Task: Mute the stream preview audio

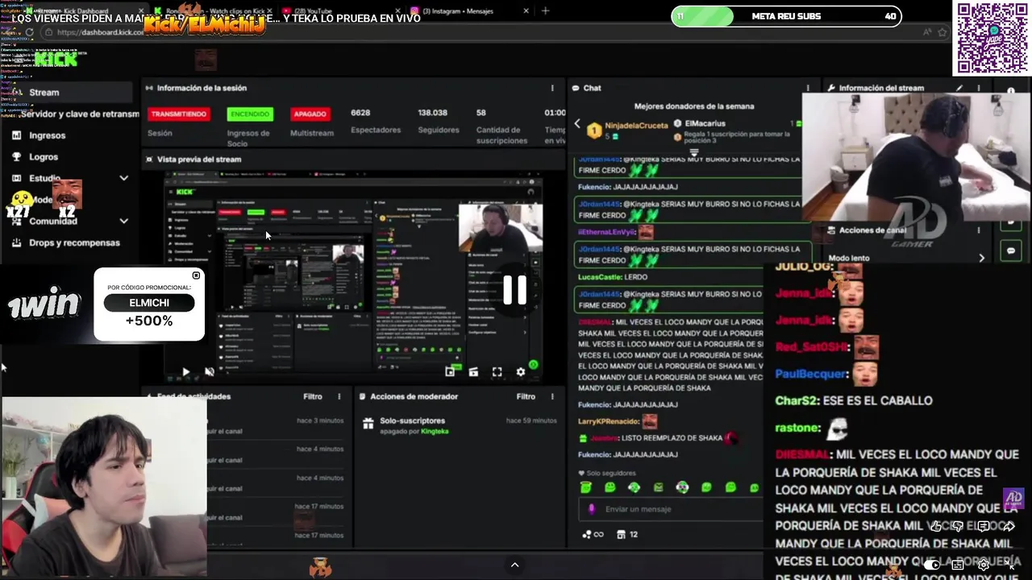Action: [210, 371]
